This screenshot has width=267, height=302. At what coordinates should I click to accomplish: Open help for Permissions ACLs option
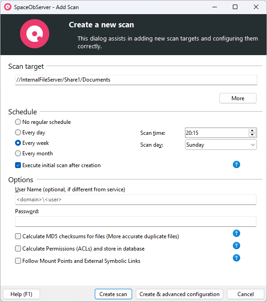tap(236, 246)
